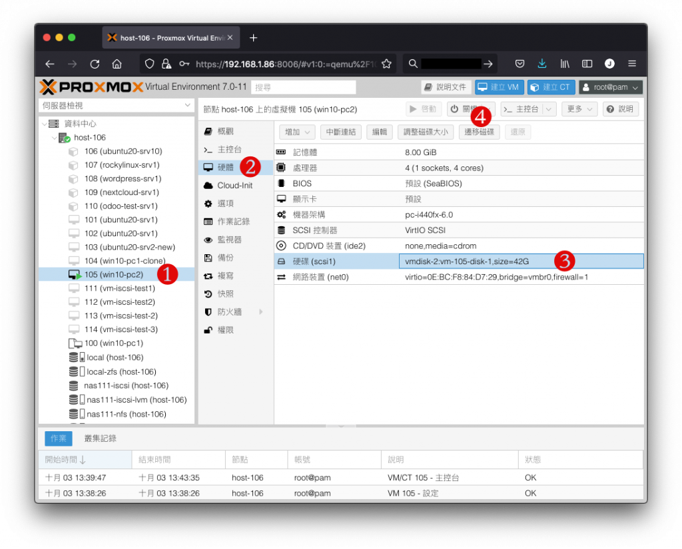Go to the browser home page
This screenshot has height=549, width=682.
(117, 64)
